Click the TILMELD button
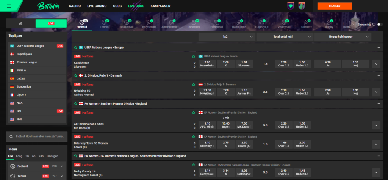 [335, 6]
